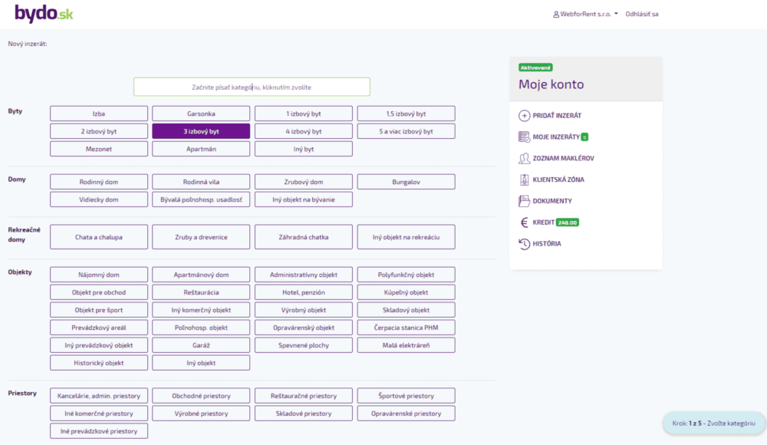Select the Rodinný dom category

coord(99,182)
